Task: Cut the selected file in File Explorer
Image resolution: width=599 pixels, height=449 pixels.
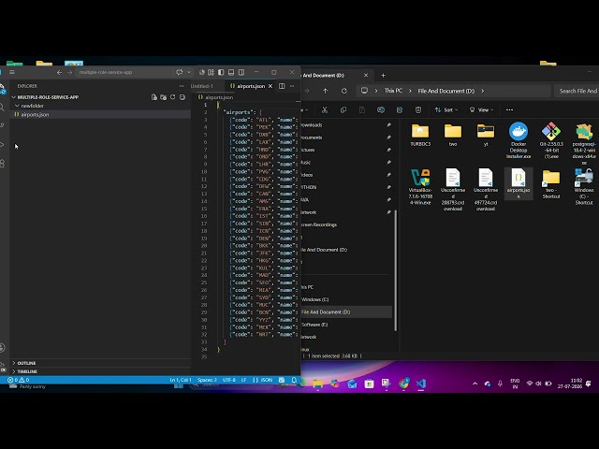Action: pyautogui.click(x=325, y=110)
